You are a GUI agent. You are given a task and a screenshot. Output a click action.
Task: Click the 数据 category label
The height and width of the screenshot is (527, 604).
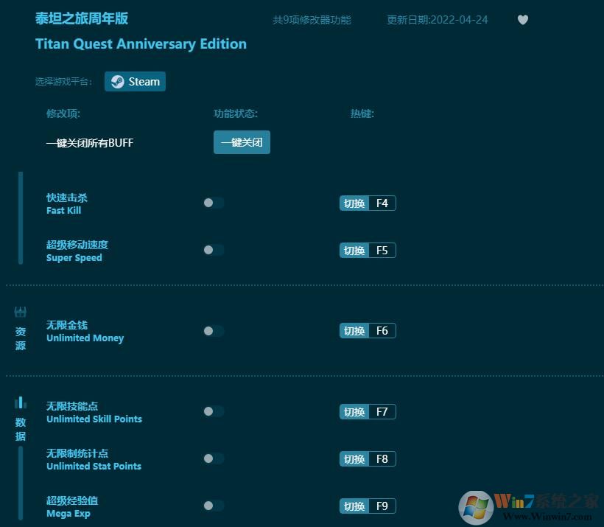click(x=21, y=429)
